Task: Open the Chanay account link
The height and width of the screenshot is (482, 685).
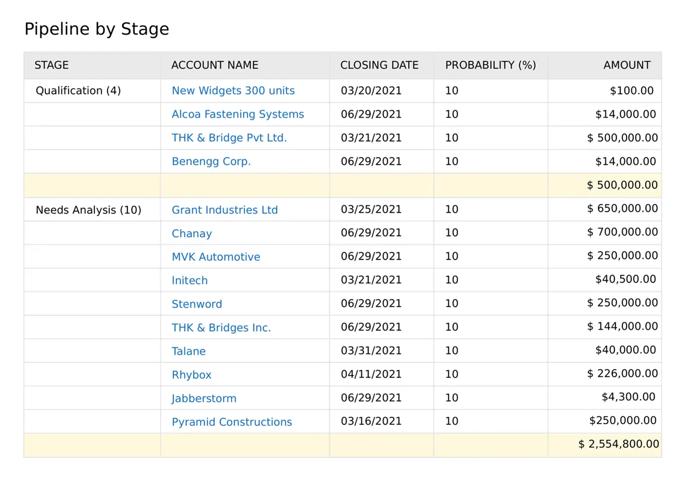Action: [x=191, y=234]
